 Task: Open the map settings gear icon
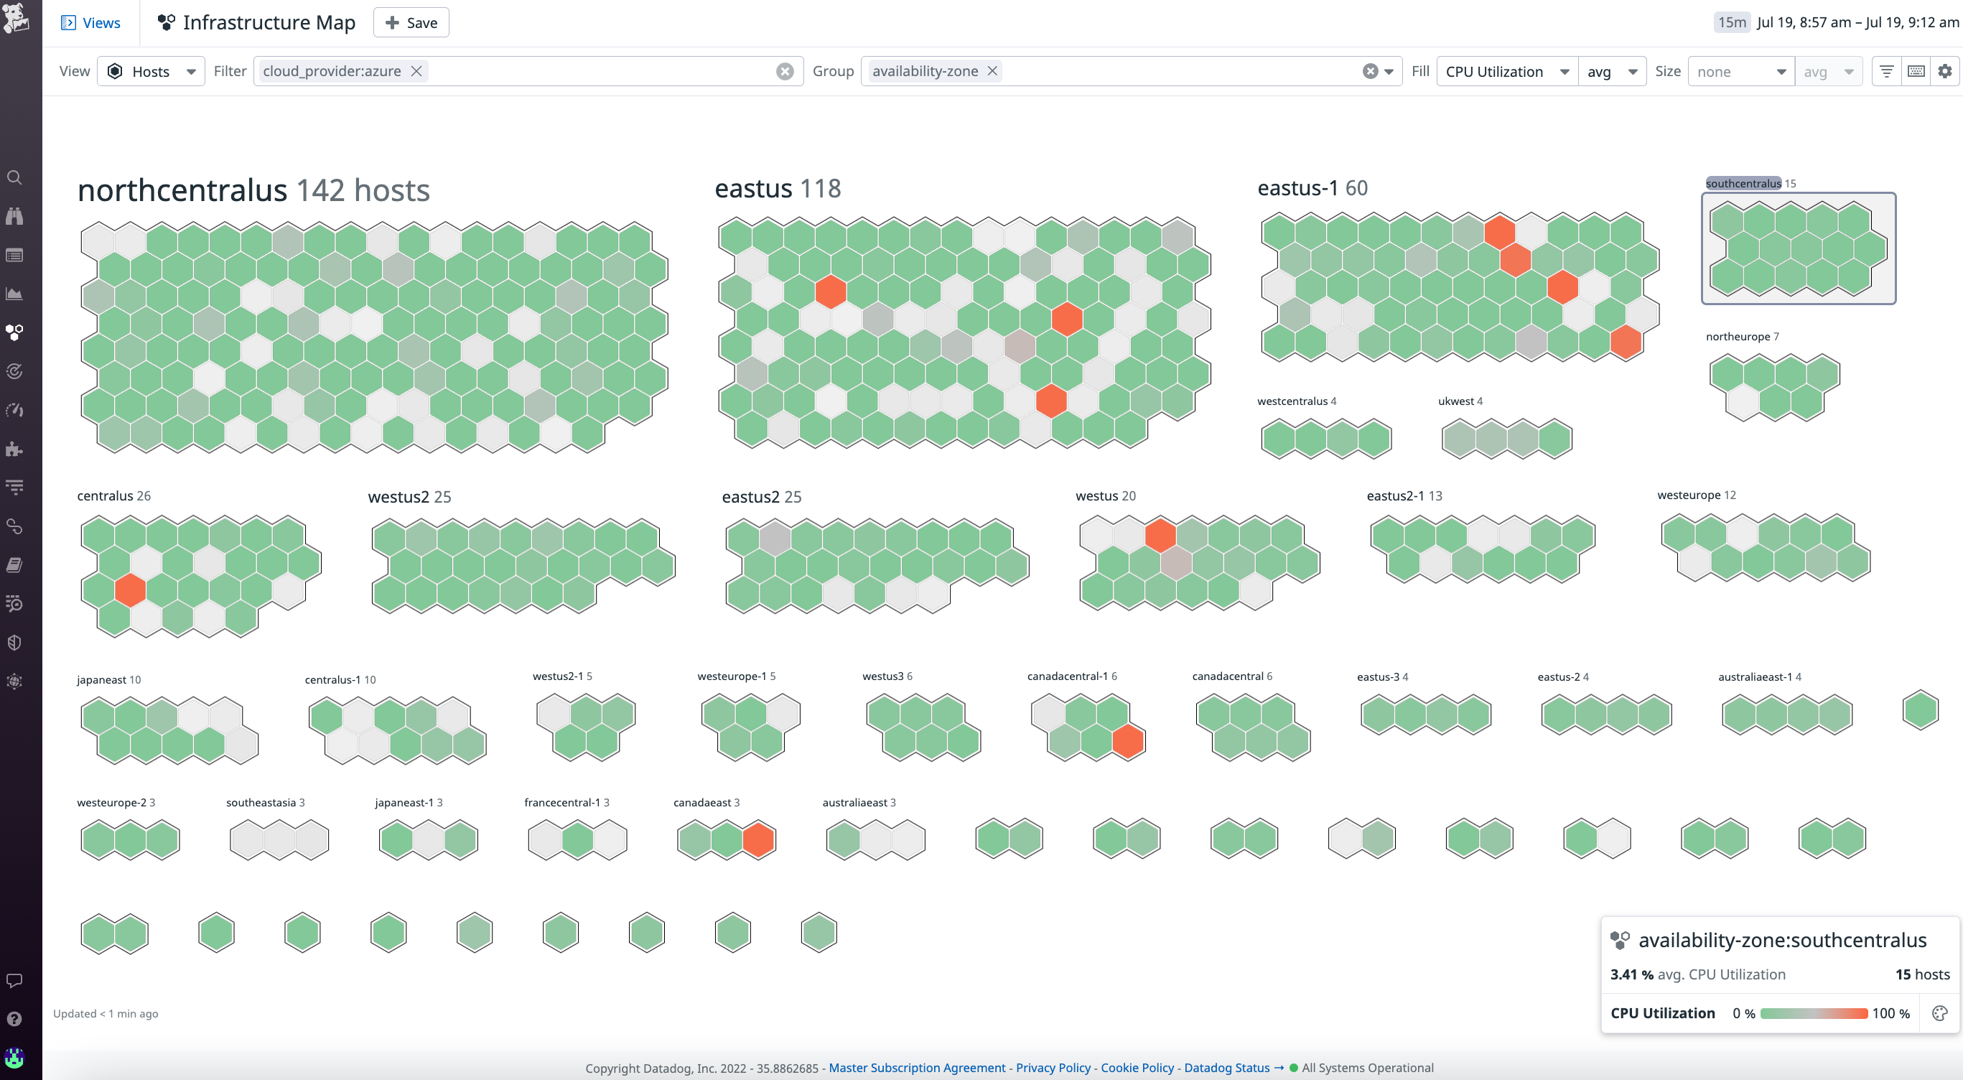point(1945,71)
